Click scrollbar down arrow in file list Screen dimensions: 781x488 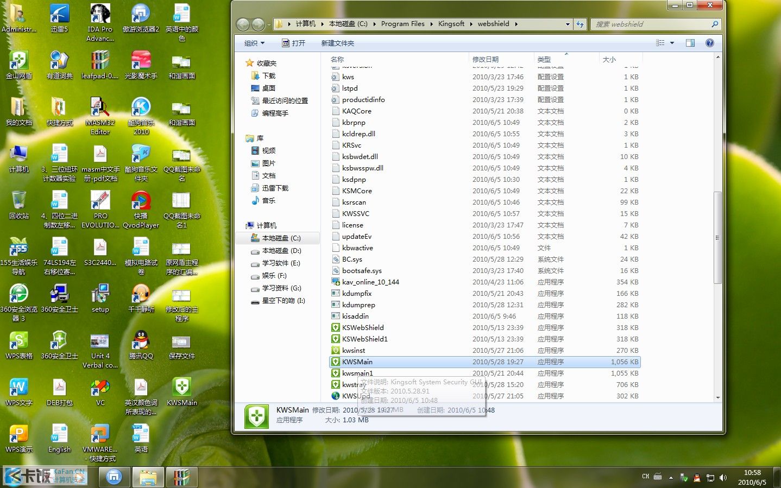pyautogui.click(x=717, y=397)
